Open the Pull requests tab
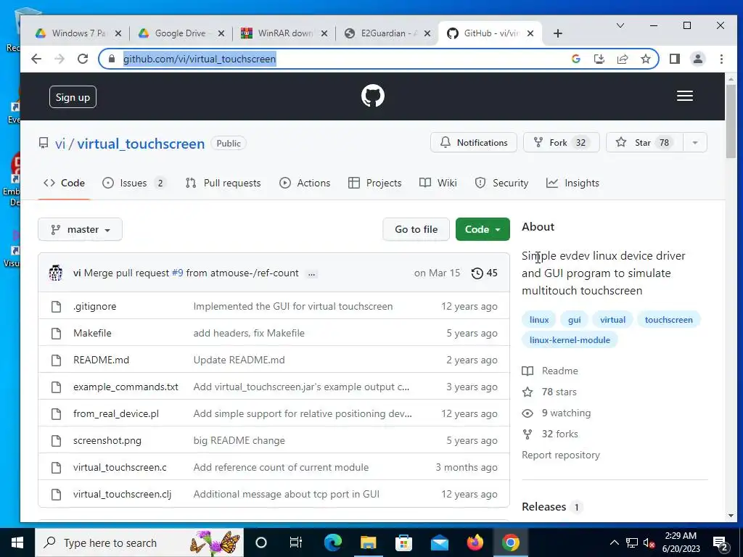This screenshot has height=557, width=743. point(223,183)
